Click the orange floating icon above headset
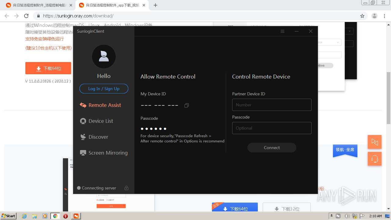This screenshot has width=391, height=220. point(375,142)
